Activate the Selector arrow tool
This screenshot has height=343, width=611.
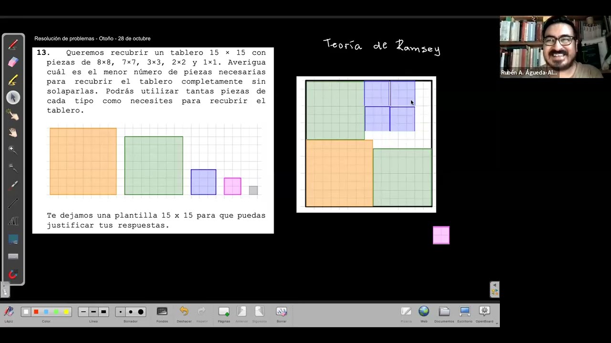click(x=13, y=98)
